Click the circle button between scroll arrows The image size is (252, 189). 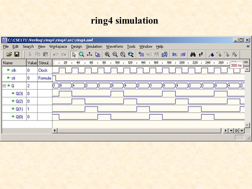click(236, 130)
